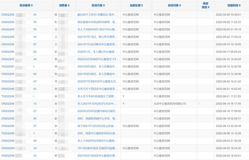
Task: Select timestamp '2022-09-17 09:25:24'
Action: (x=228, y=52)
